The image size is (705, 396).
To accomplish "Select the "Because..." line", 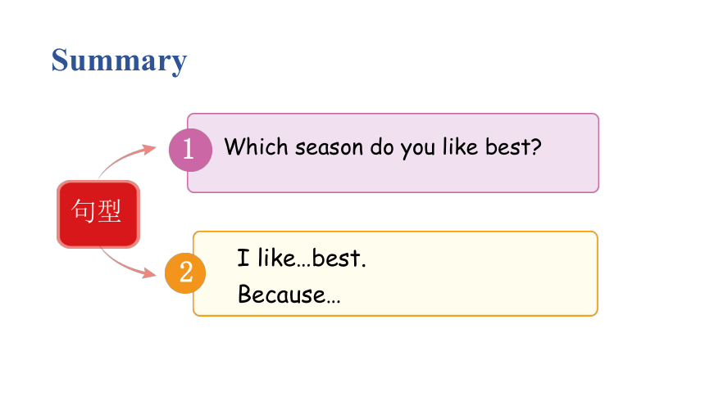I will (x=289, y=294).
